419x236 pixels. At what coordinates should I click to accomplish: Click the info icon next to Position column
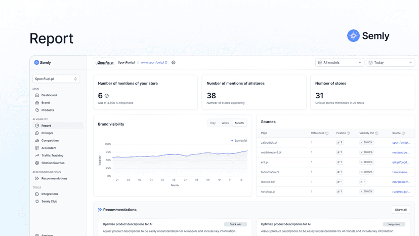[348, 133]
